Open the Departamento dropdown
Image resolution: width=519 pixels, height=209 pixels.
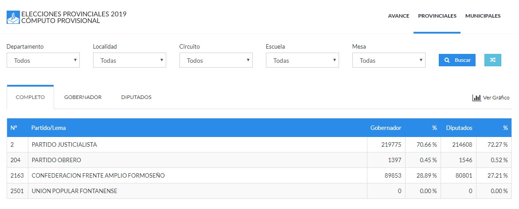point(43,61)
